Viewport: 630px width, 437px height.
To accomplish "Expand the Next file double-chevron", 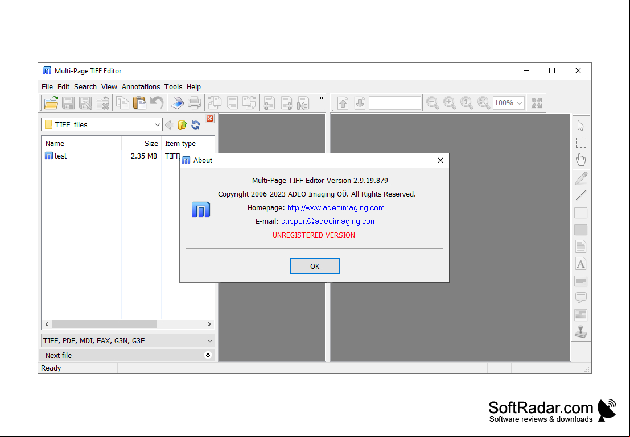I will pos(208,355).
